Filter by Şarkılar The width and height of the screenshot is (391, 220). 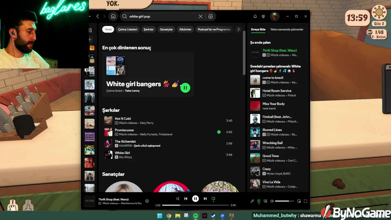(148, 29)
